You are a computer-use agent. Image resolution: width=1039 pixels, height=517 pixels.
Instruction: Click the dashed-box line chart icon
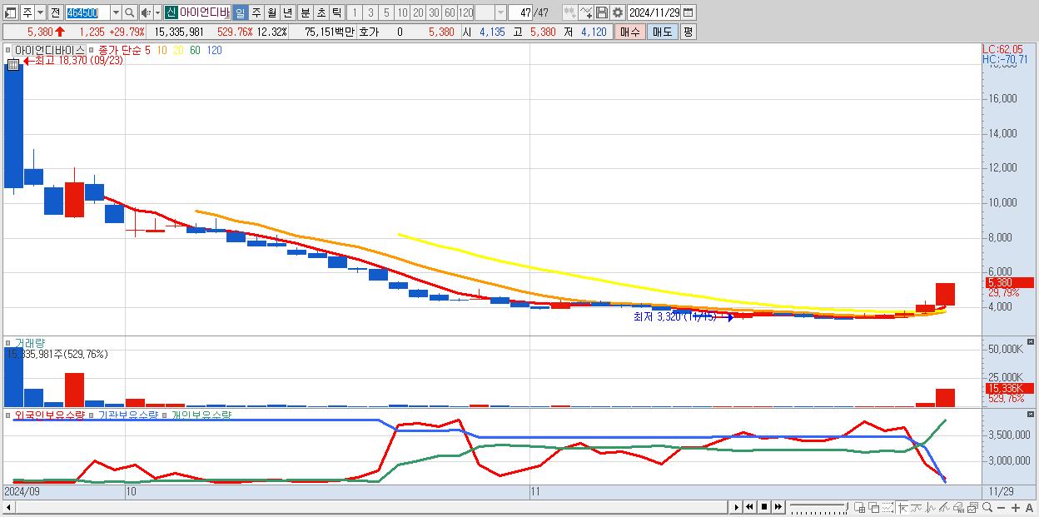coord(887,507)
